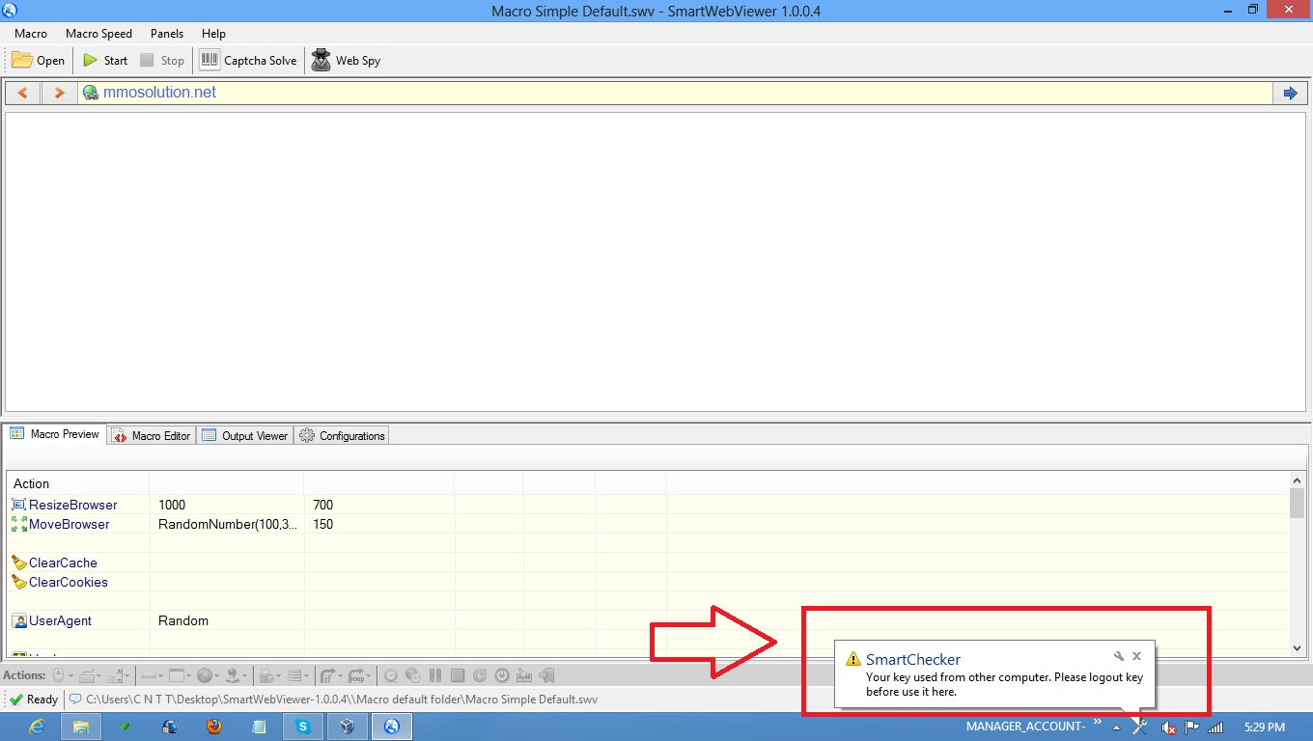Click the muted volume icon in system tray
1313x741 pixels.
(1167, 727)
